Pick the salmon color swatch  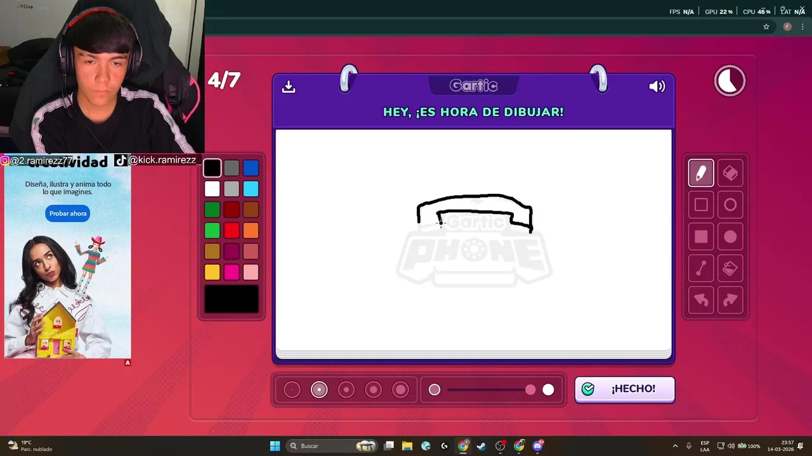point(251,251)
